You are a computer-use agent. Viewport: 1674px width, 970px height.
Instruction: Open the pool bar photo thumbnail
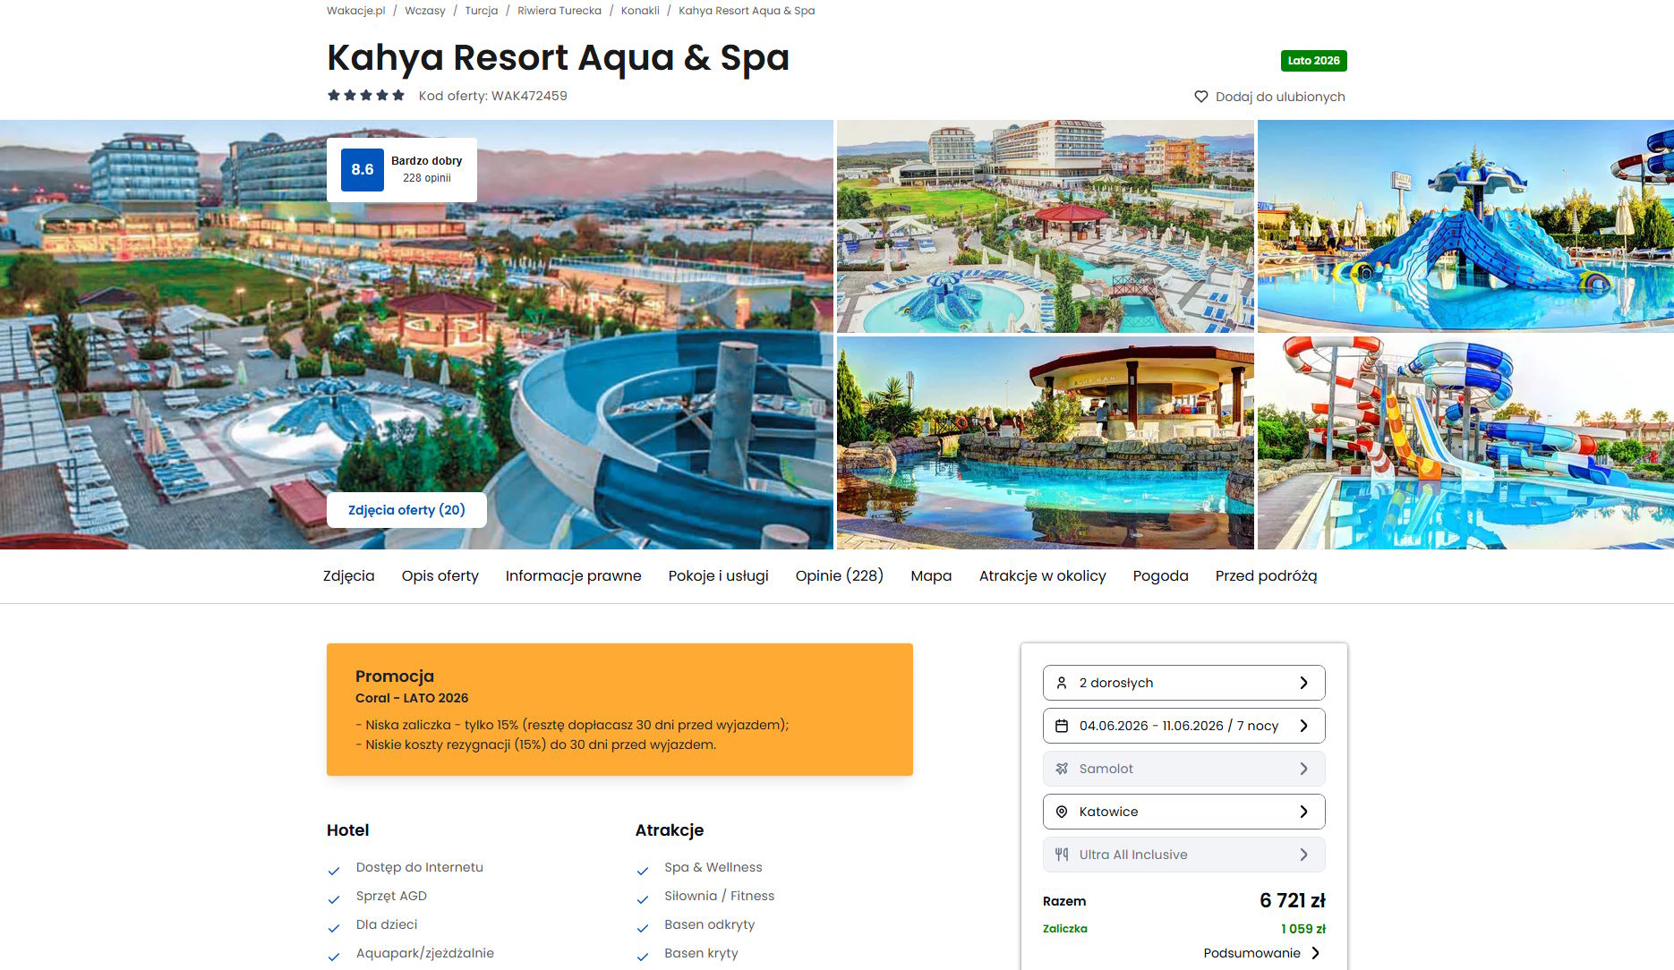[1045, 443]
